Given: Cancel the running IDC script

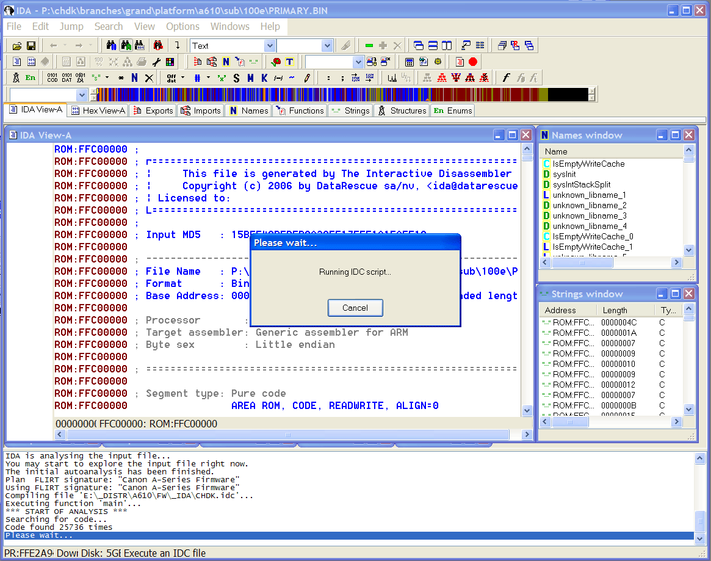Looking at the screenshot, I should pyautogui.click(x=355, y=308).
